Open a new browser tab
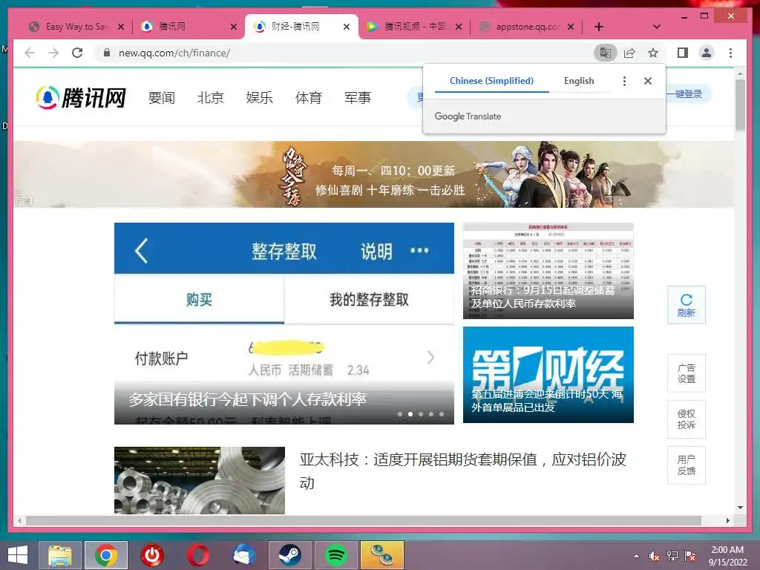This screenshot has width=760, height=570. pyautogui.click(x=599, y=27)
